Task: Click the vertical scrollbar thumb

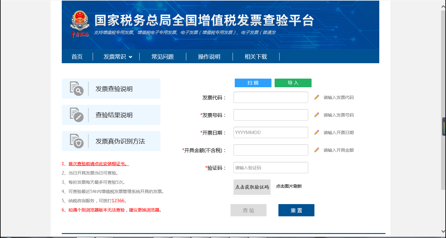Action: (x=444, y=100)
